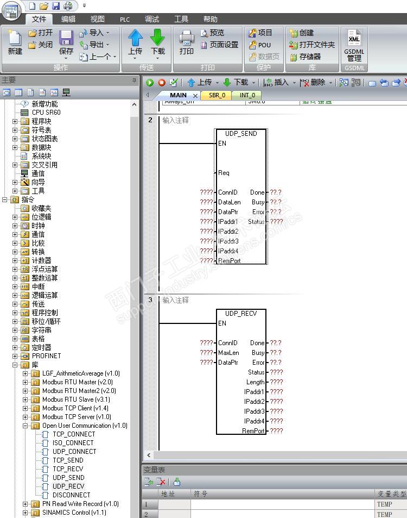Select UDP_SEND instruction in library tree
407x518 pixels.
coord(68,478)
